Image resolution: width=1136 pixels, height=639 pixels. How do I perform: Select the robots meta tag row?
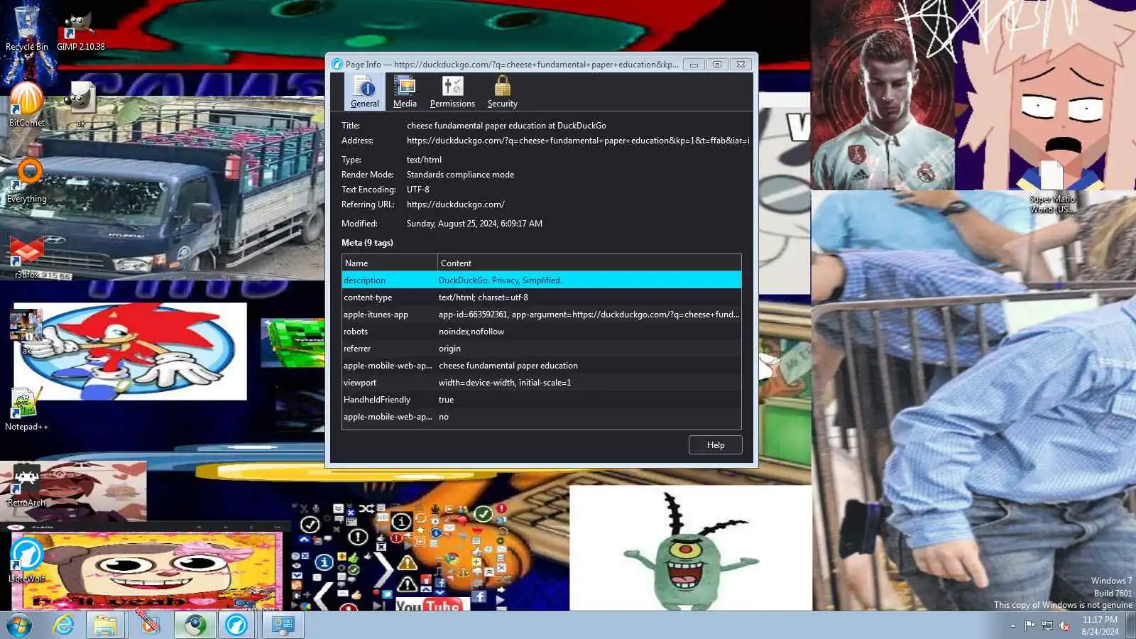542,332
